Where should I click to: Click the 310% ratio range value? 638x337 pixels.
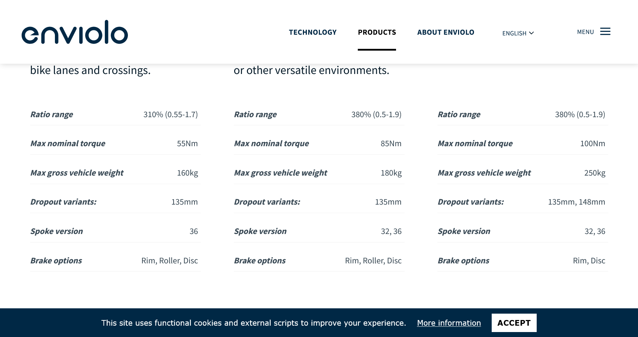tap(170, 114)
